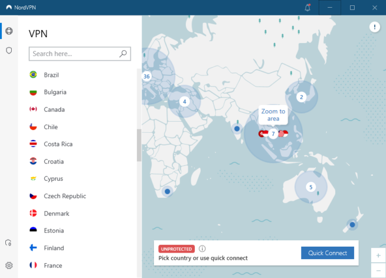This screenshot has width=386, height=278.
Task: Click the country list scrollbar
Action: [x=139, y=145]
